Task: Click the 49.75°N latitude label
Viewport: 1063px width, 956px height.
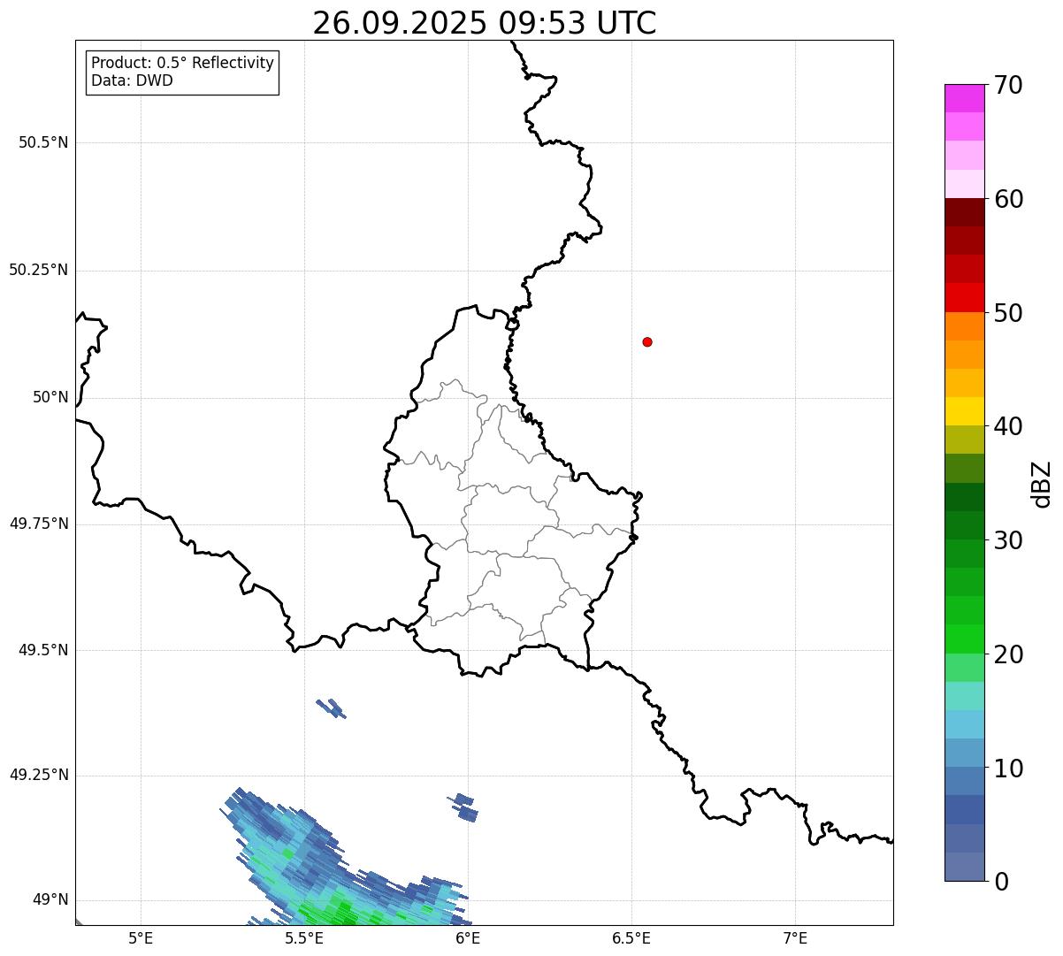Action: click(38, 524)
